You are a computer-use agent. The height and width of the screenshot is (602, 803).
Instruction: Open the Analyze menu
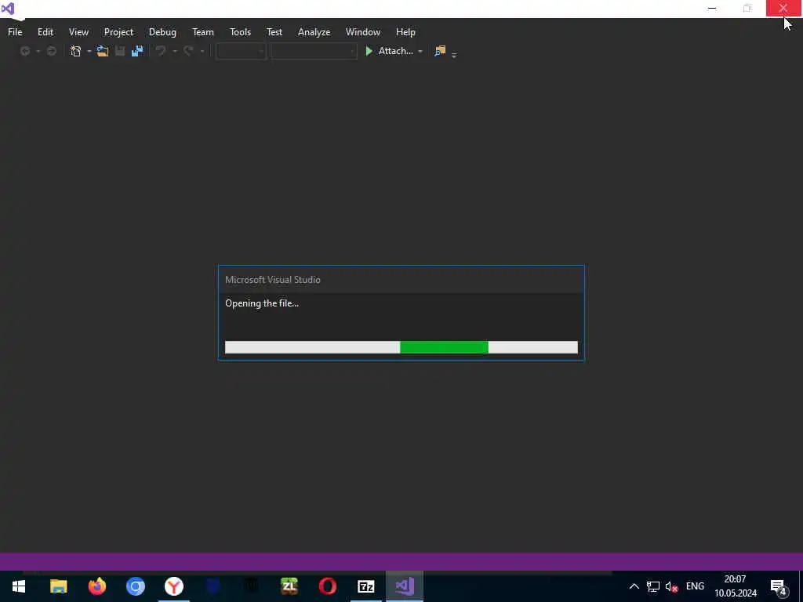(x=314, y=31)
